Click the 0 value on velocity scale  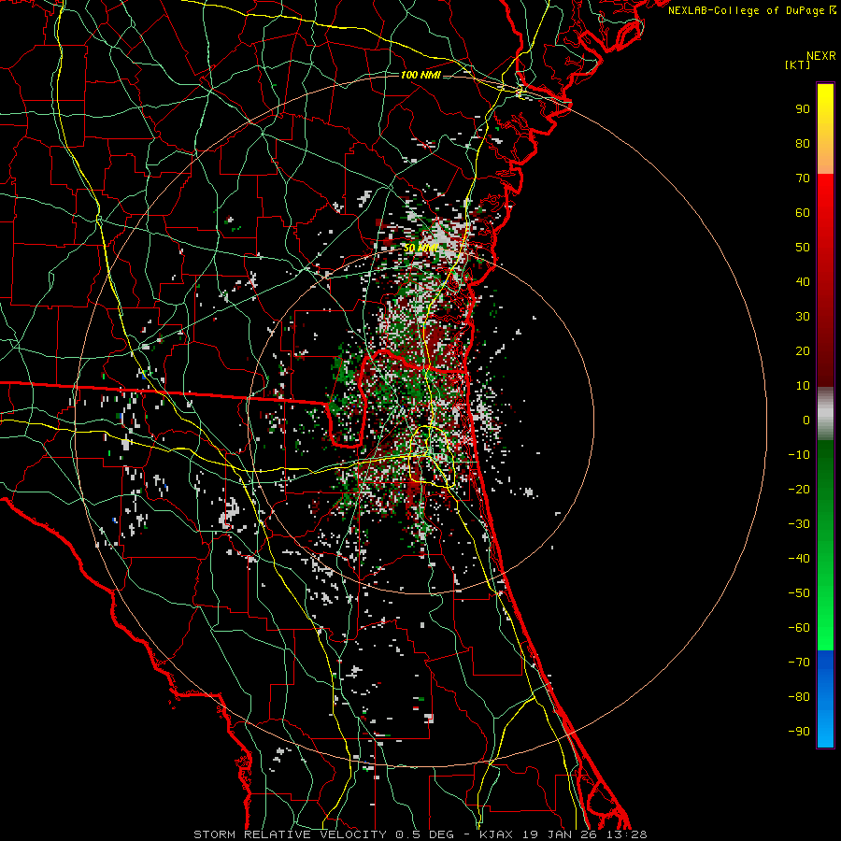[x=806, y=420]
